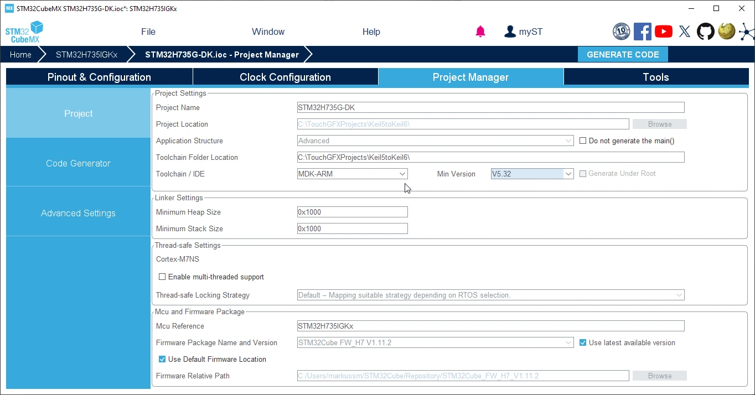Click the X (Twitter) icon
755x395 pixels.
(x=685, y=32)
